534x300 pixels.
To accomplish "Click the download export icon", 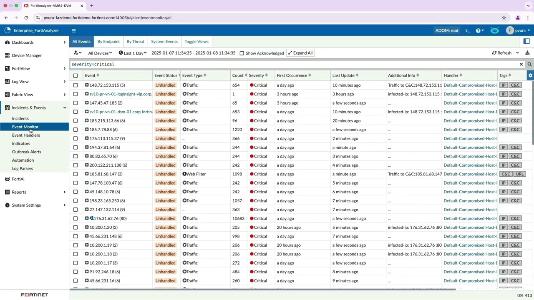I will click(527, 53).
